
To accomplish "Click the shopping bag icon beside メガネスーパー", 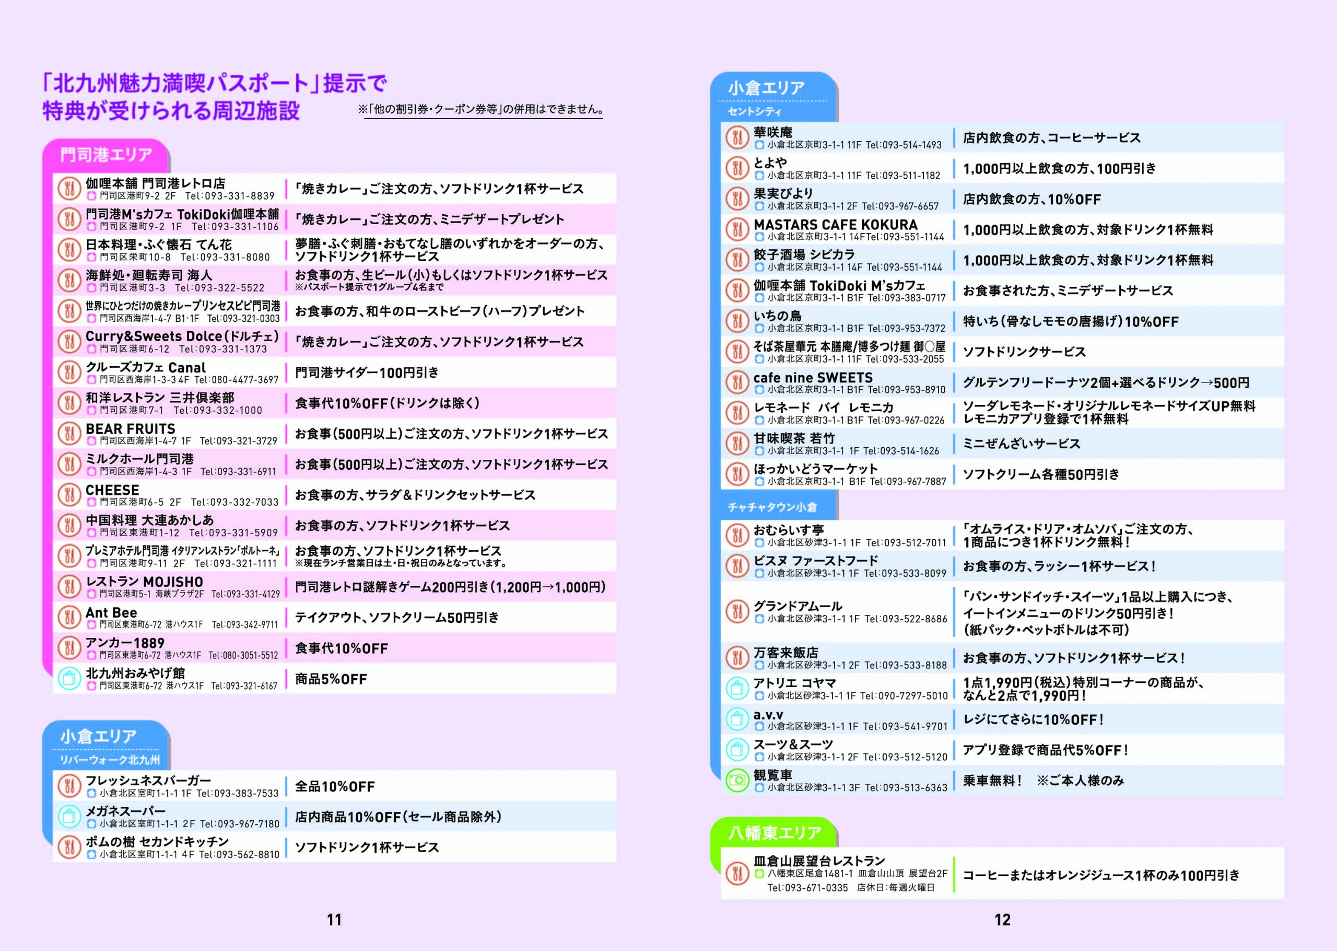I will (69, 816).
